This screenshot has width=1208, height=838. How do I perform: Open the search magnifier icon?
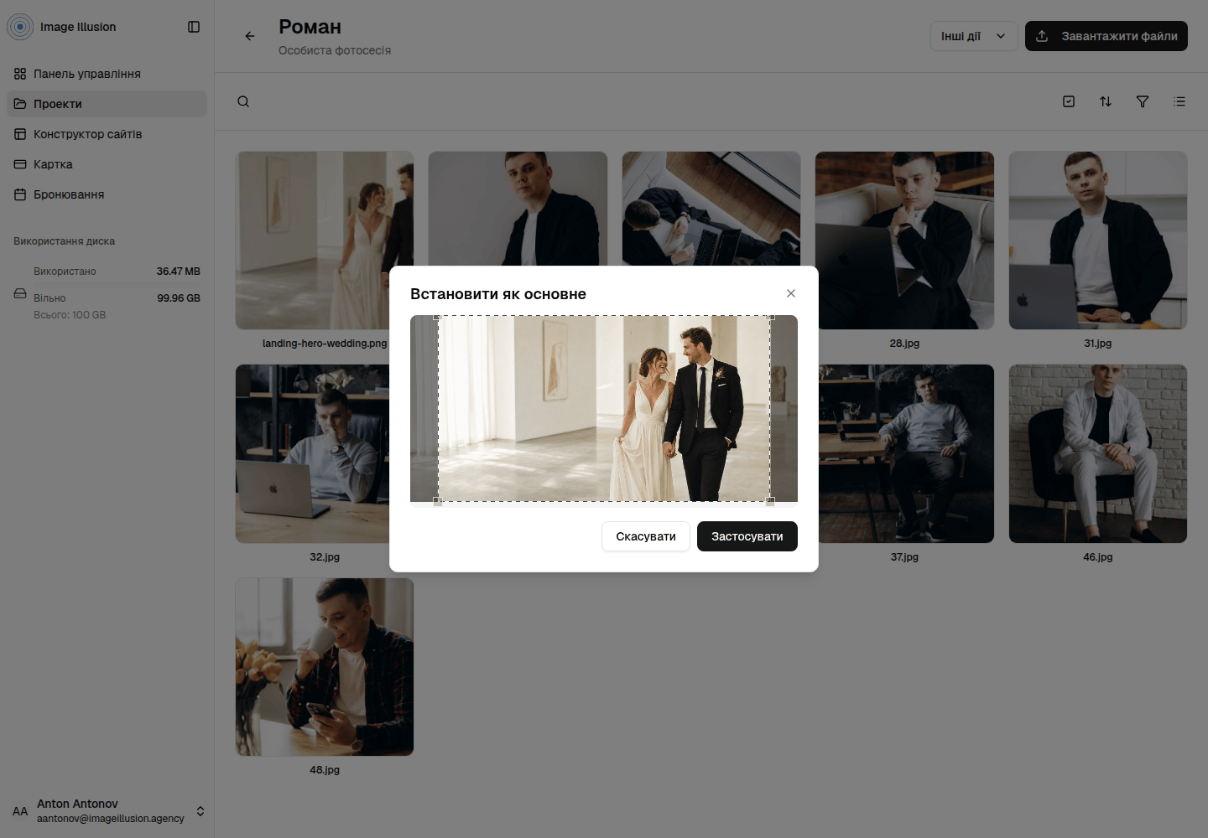click(243, 101)
